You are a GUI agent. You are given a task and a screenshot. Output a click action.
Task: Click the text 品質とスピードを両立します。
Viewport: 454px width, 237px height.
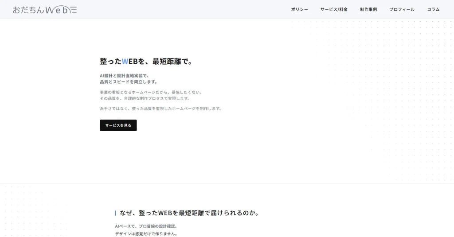[129, 82]
